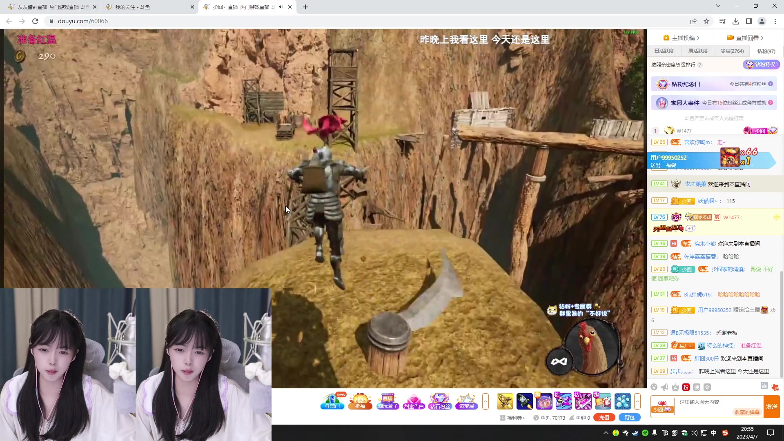Screen dimensions: 784x441
Task: Mute the playing tab audio icon
Action: [x=281, y=7]
